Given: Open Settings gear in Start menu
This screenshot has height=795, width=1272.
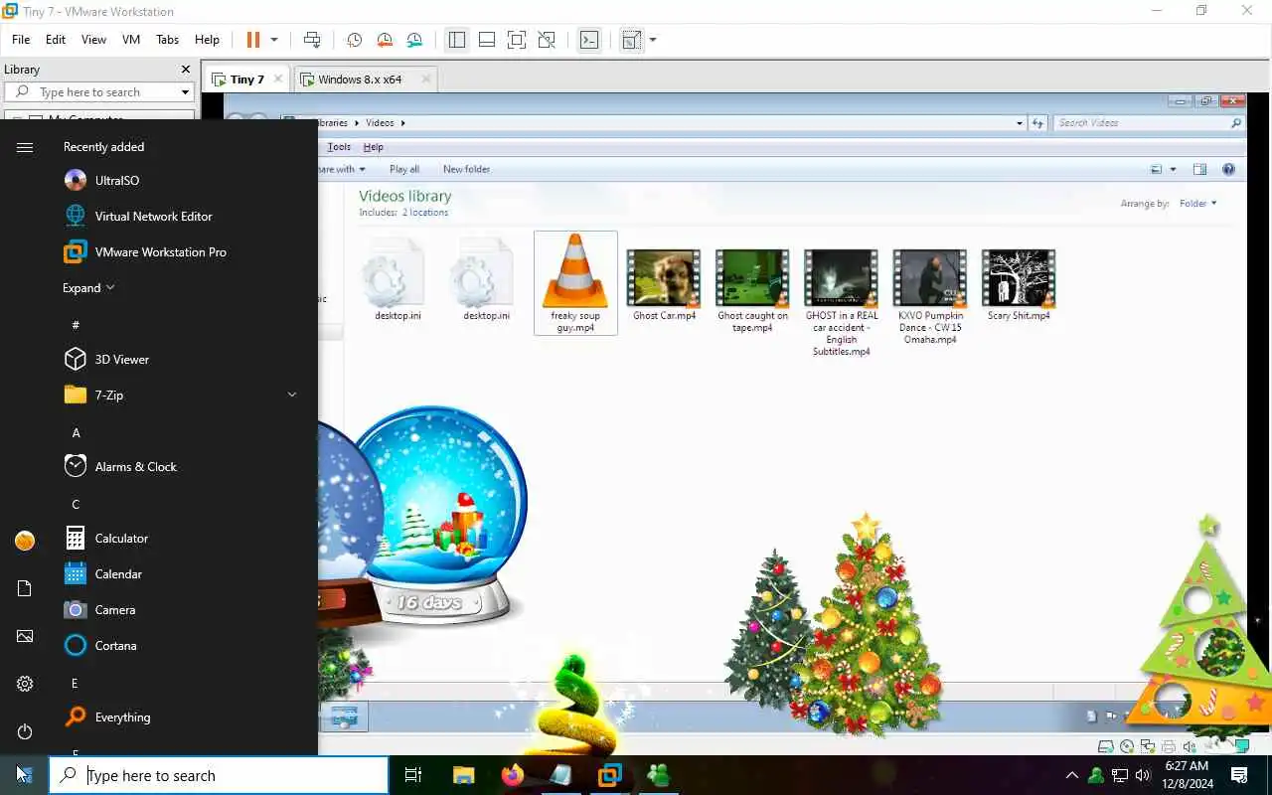Looking at the screenshot, I should pos(25,684).
